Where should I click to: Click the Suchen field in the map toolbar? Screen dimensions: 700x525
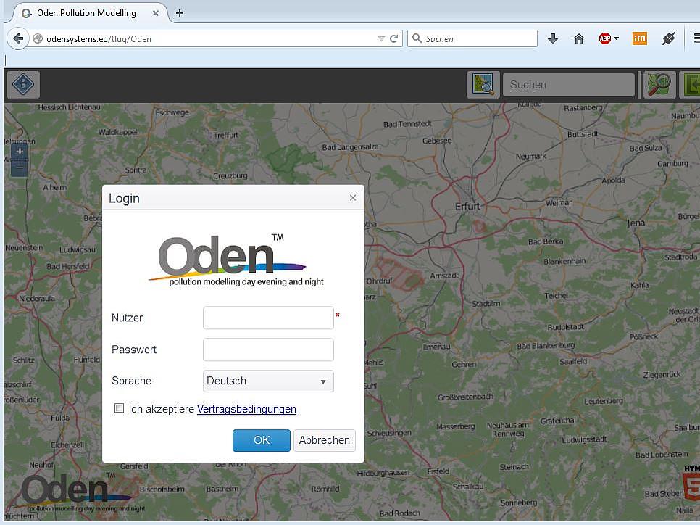569,84
